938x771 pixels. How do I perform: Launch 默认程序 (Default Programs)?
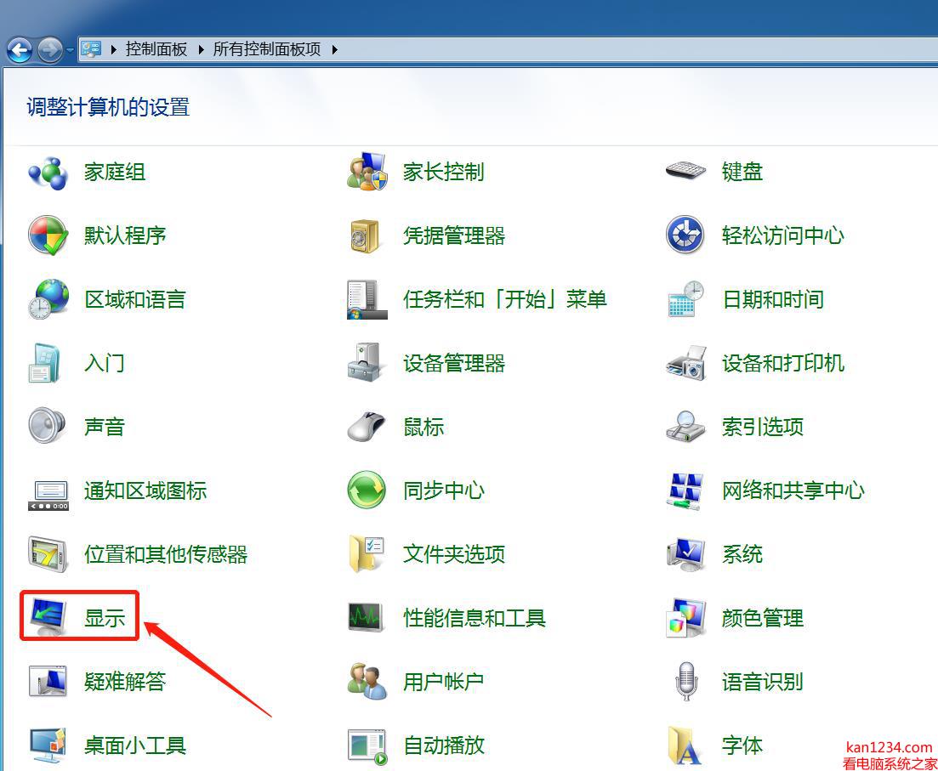pyautogui.click(x=125, y=235)
